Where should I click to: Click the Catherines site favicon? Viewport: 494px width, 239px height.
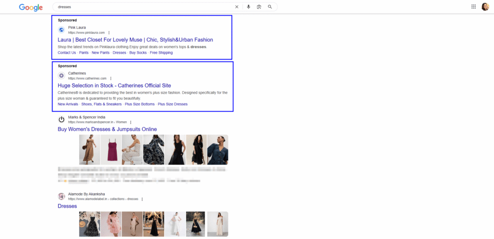pyautogui.click(x=61, y=76)
